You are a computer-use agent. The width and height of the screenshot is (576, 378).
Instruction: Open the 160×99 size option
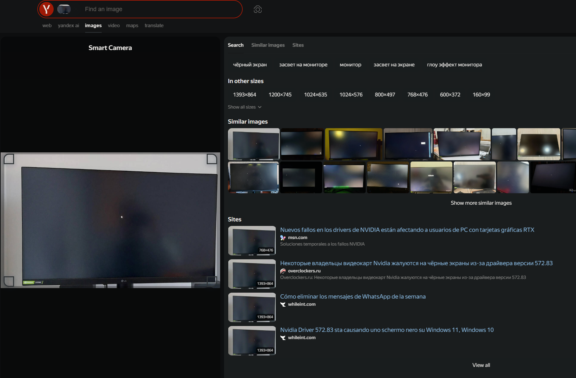(x=481, y=95)
